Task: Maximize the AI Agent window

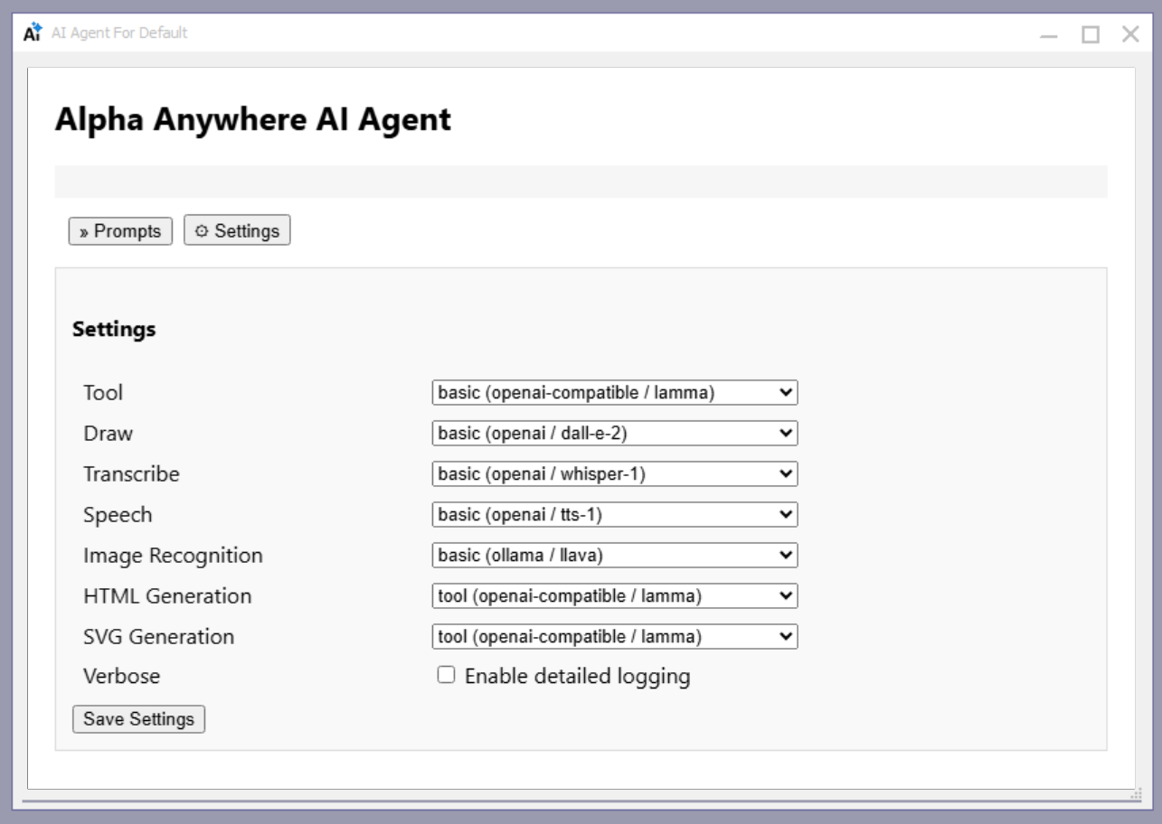Action: click(1091, 34)
